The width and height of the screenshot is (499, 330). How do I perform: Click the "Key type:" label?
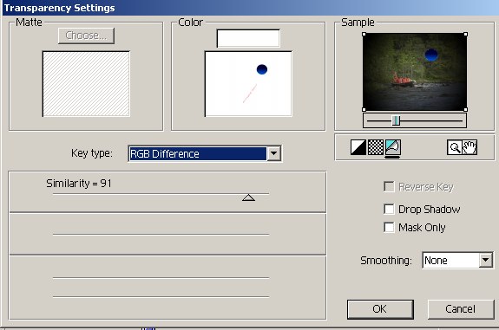pyautogui.click(x=92, y=153)
